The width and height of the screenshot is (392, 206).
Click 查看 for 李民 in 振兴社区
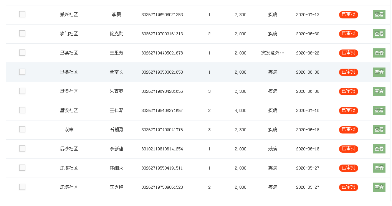click(379, 15)
